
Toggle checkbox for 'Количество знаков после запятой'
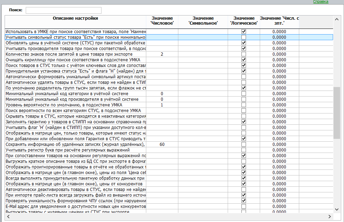[244, 54]
